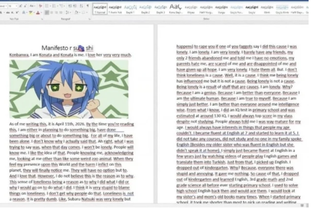Choose the Başlık 2 style
311x208 pixels.
pos(146,9)
